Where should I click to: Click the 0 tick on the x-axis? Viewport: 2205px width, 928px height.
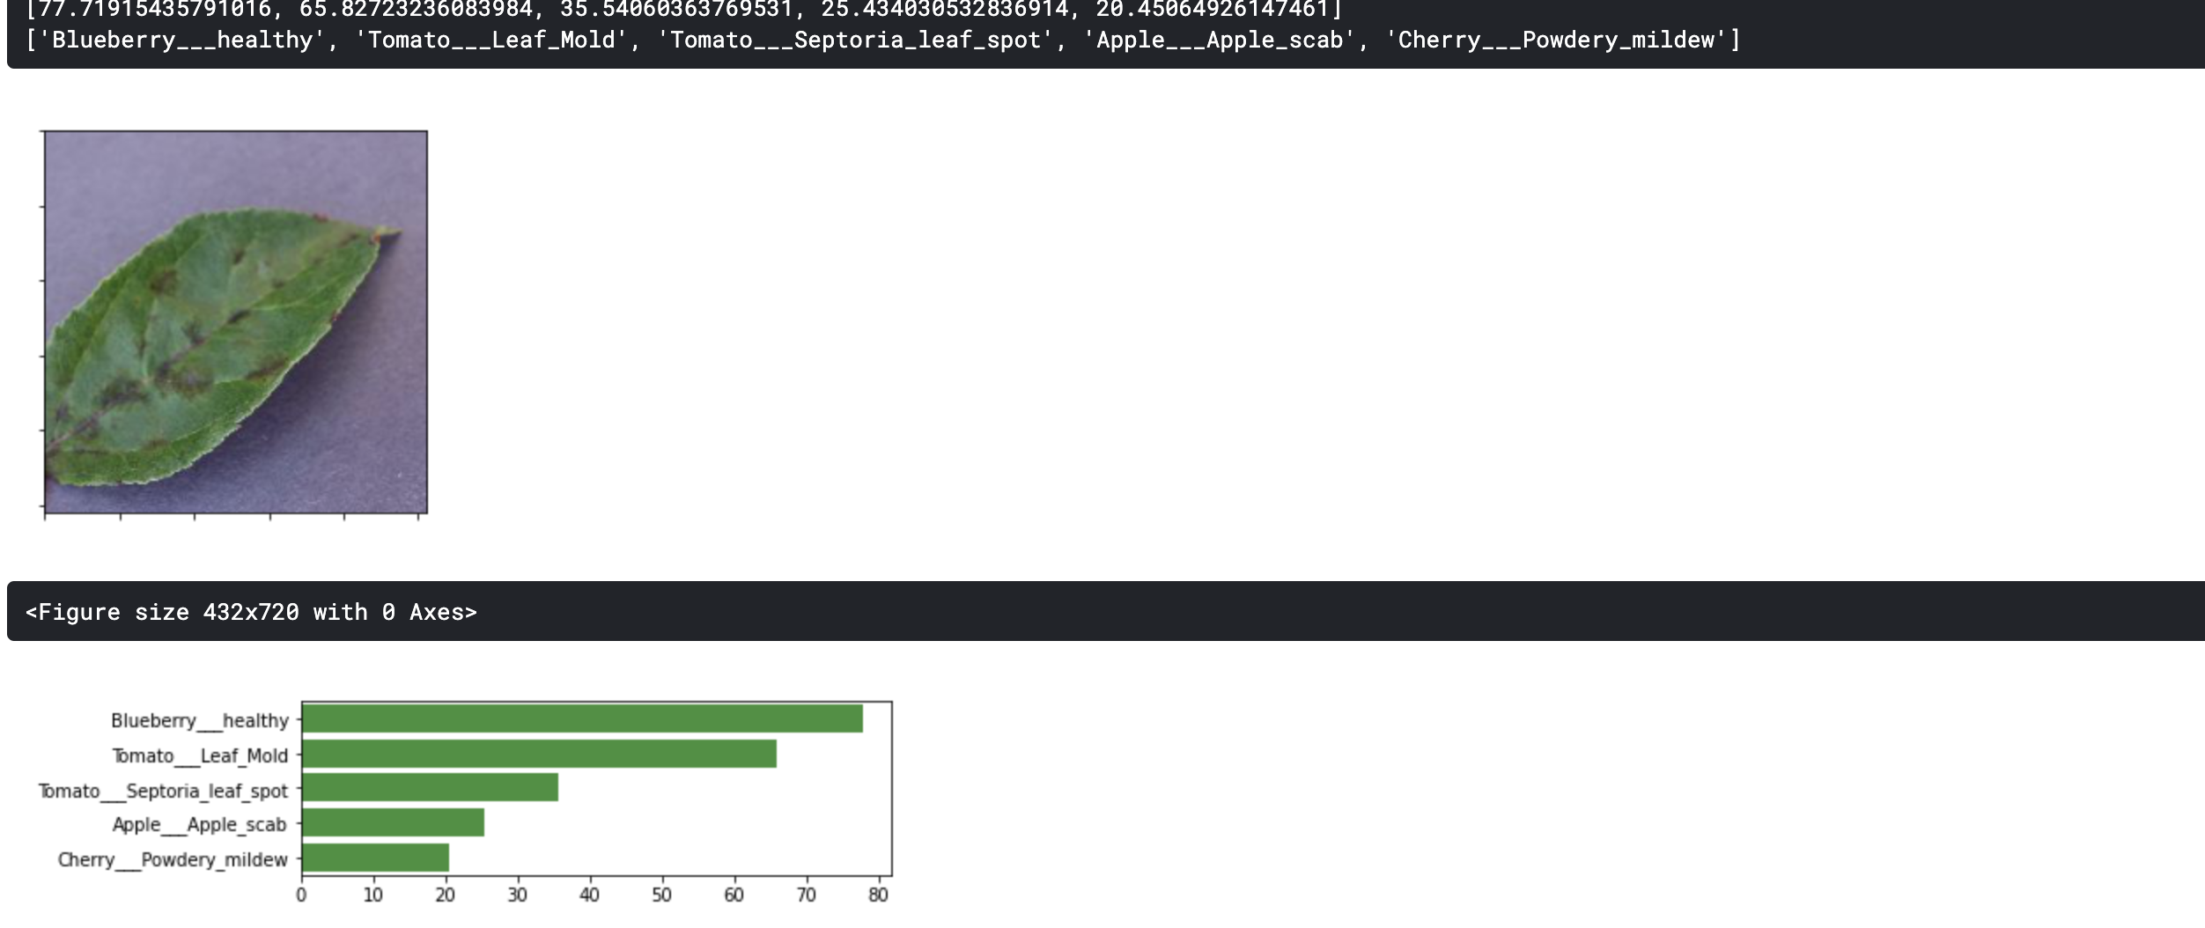(301, 895)
